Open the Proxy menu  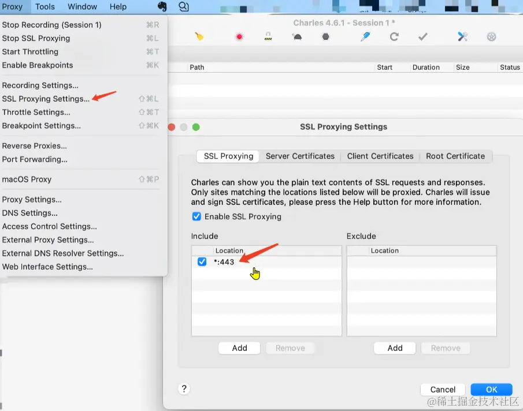pos(12,7)
